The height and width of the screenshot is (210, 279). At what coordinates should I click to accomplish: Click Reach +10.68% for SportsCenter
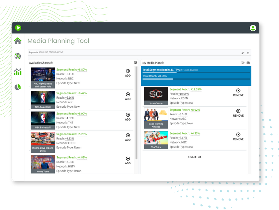179,94
